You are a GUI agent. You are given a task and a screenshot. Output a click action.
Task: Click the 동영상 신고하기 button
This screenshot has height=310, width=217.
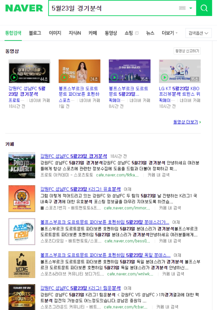pos(187,51)
